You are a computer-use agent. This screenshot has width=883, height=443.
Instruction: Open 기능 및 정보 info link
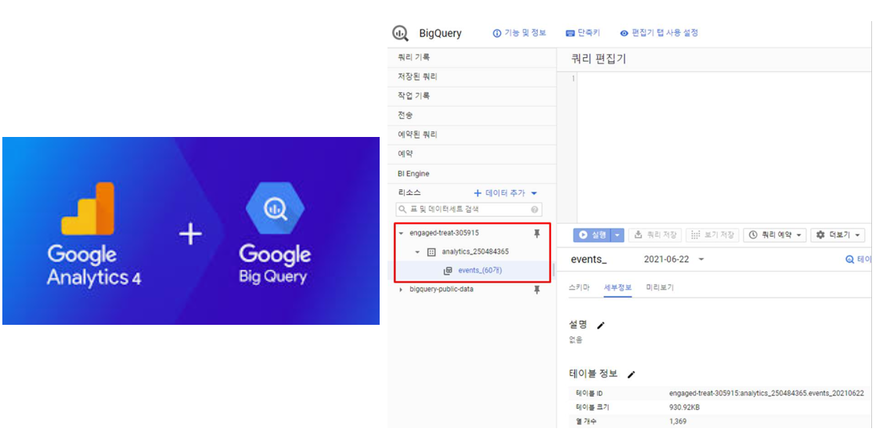[x=519, y=33]
